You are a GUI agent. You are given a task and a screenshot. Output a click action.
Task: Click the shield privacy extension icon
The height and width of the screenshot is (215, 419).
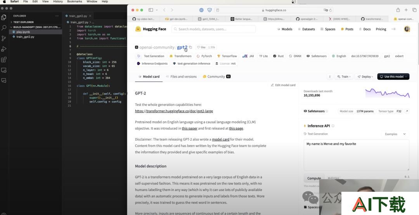210,10
